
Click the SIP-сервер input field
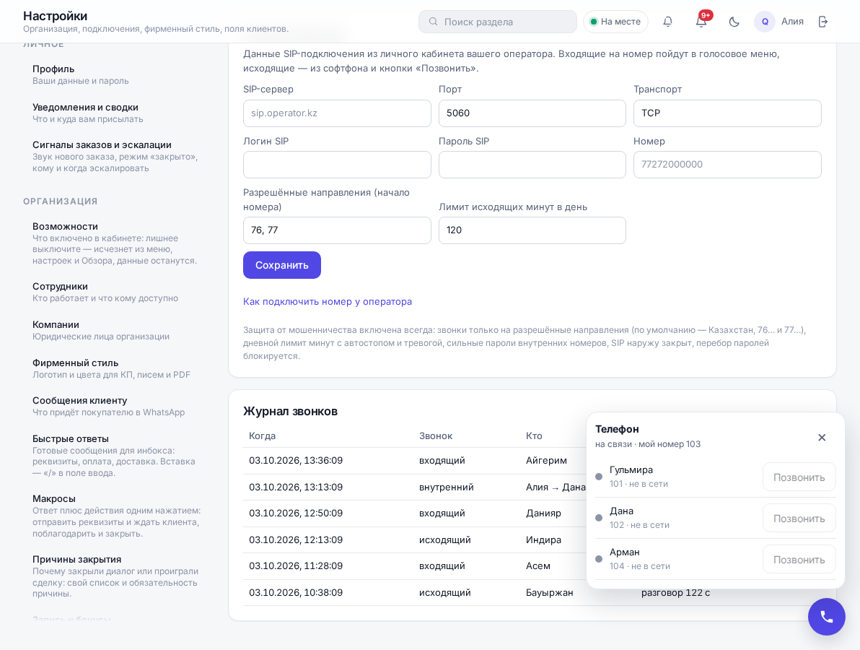(x=337, y=113)
